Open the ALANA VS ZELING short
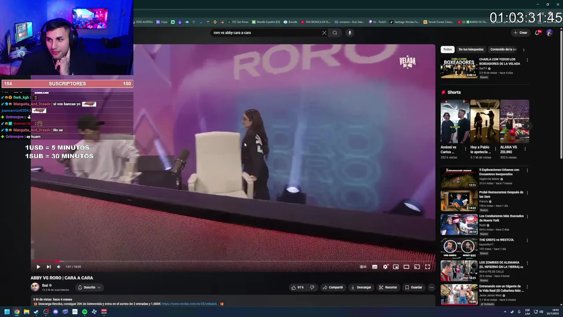 (x=515, y=121)
